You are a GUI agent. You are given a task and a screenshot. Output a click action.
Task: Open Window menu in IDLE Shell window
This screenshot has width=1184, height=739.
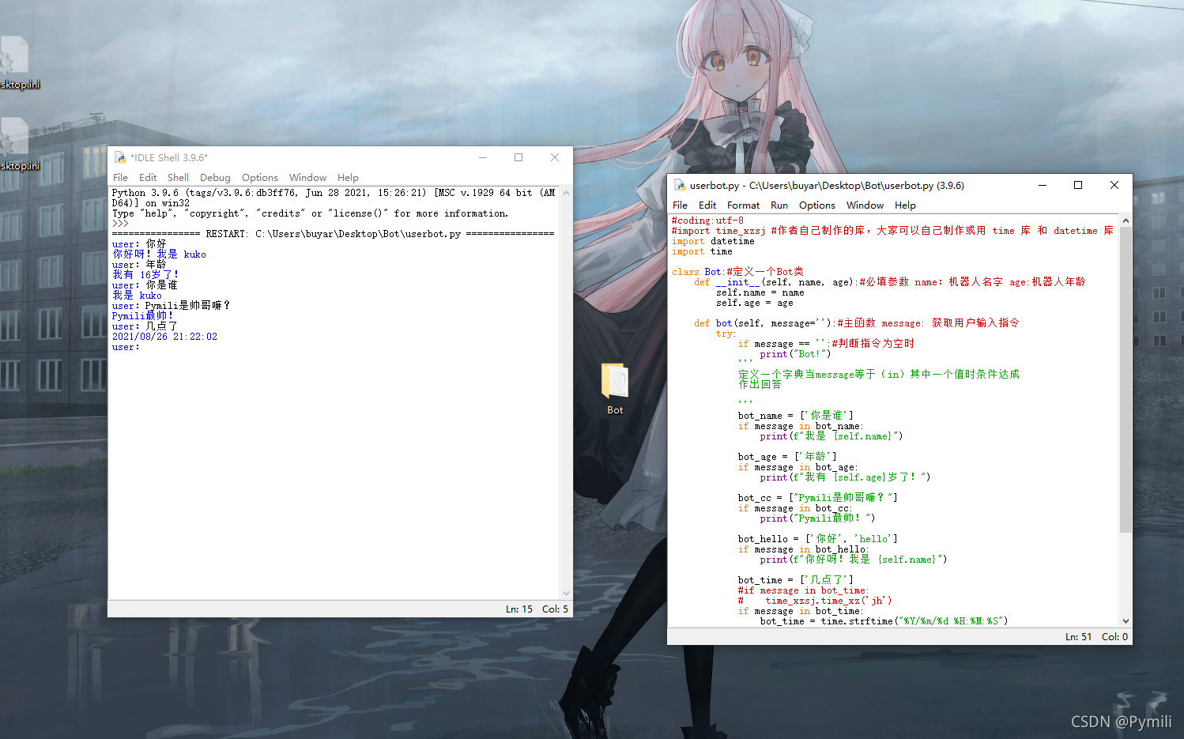(x=307, y=178)
